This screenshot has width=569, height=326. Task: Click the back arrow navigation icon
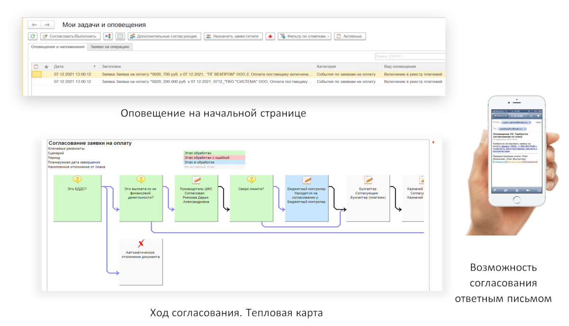point(34,25)
